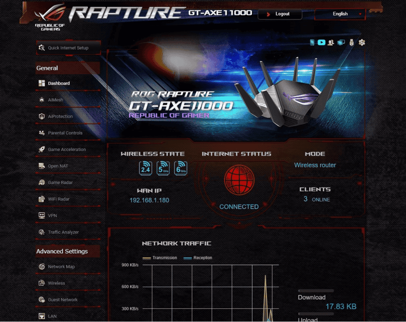Click the Download progress bar

(316, 291)
